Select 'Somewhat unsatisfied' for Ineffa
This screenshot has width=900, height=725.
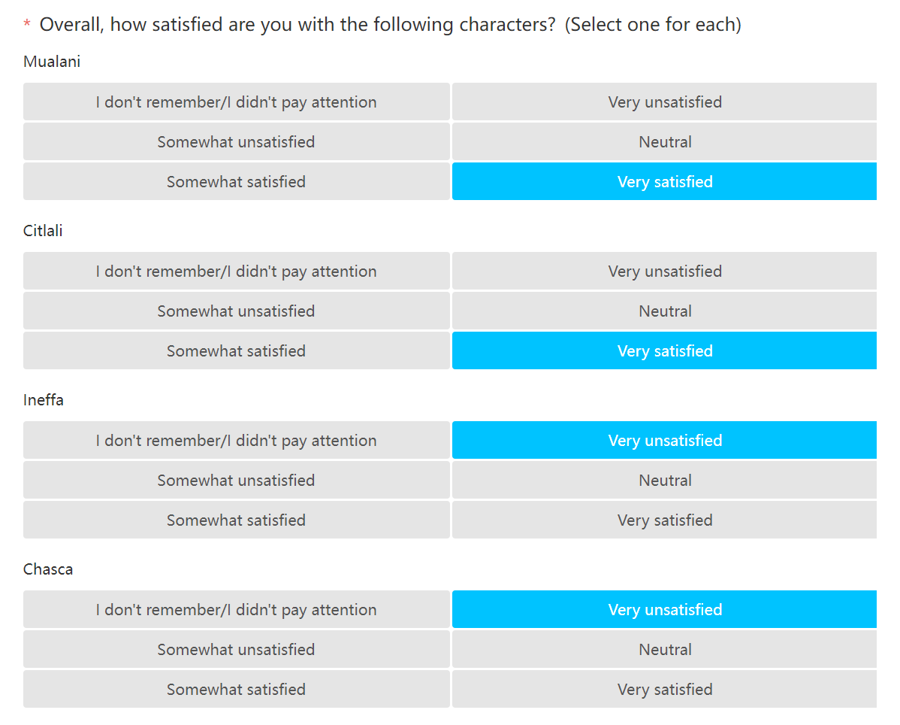tap(237, 480)
